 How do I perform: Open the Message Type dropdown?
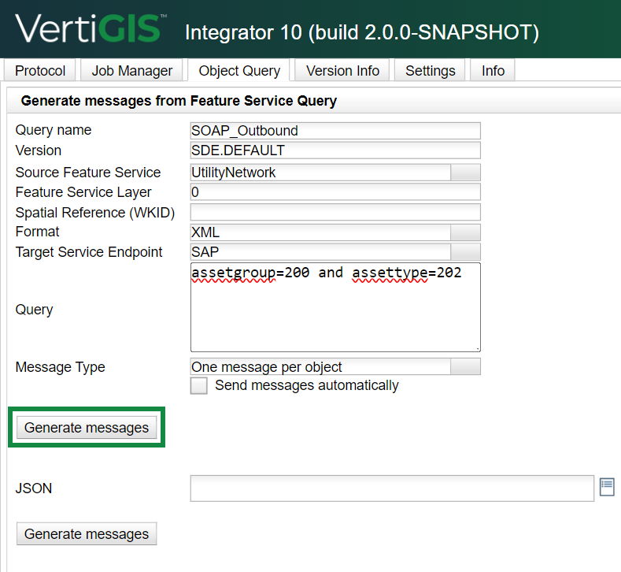[x=465, y=366]
